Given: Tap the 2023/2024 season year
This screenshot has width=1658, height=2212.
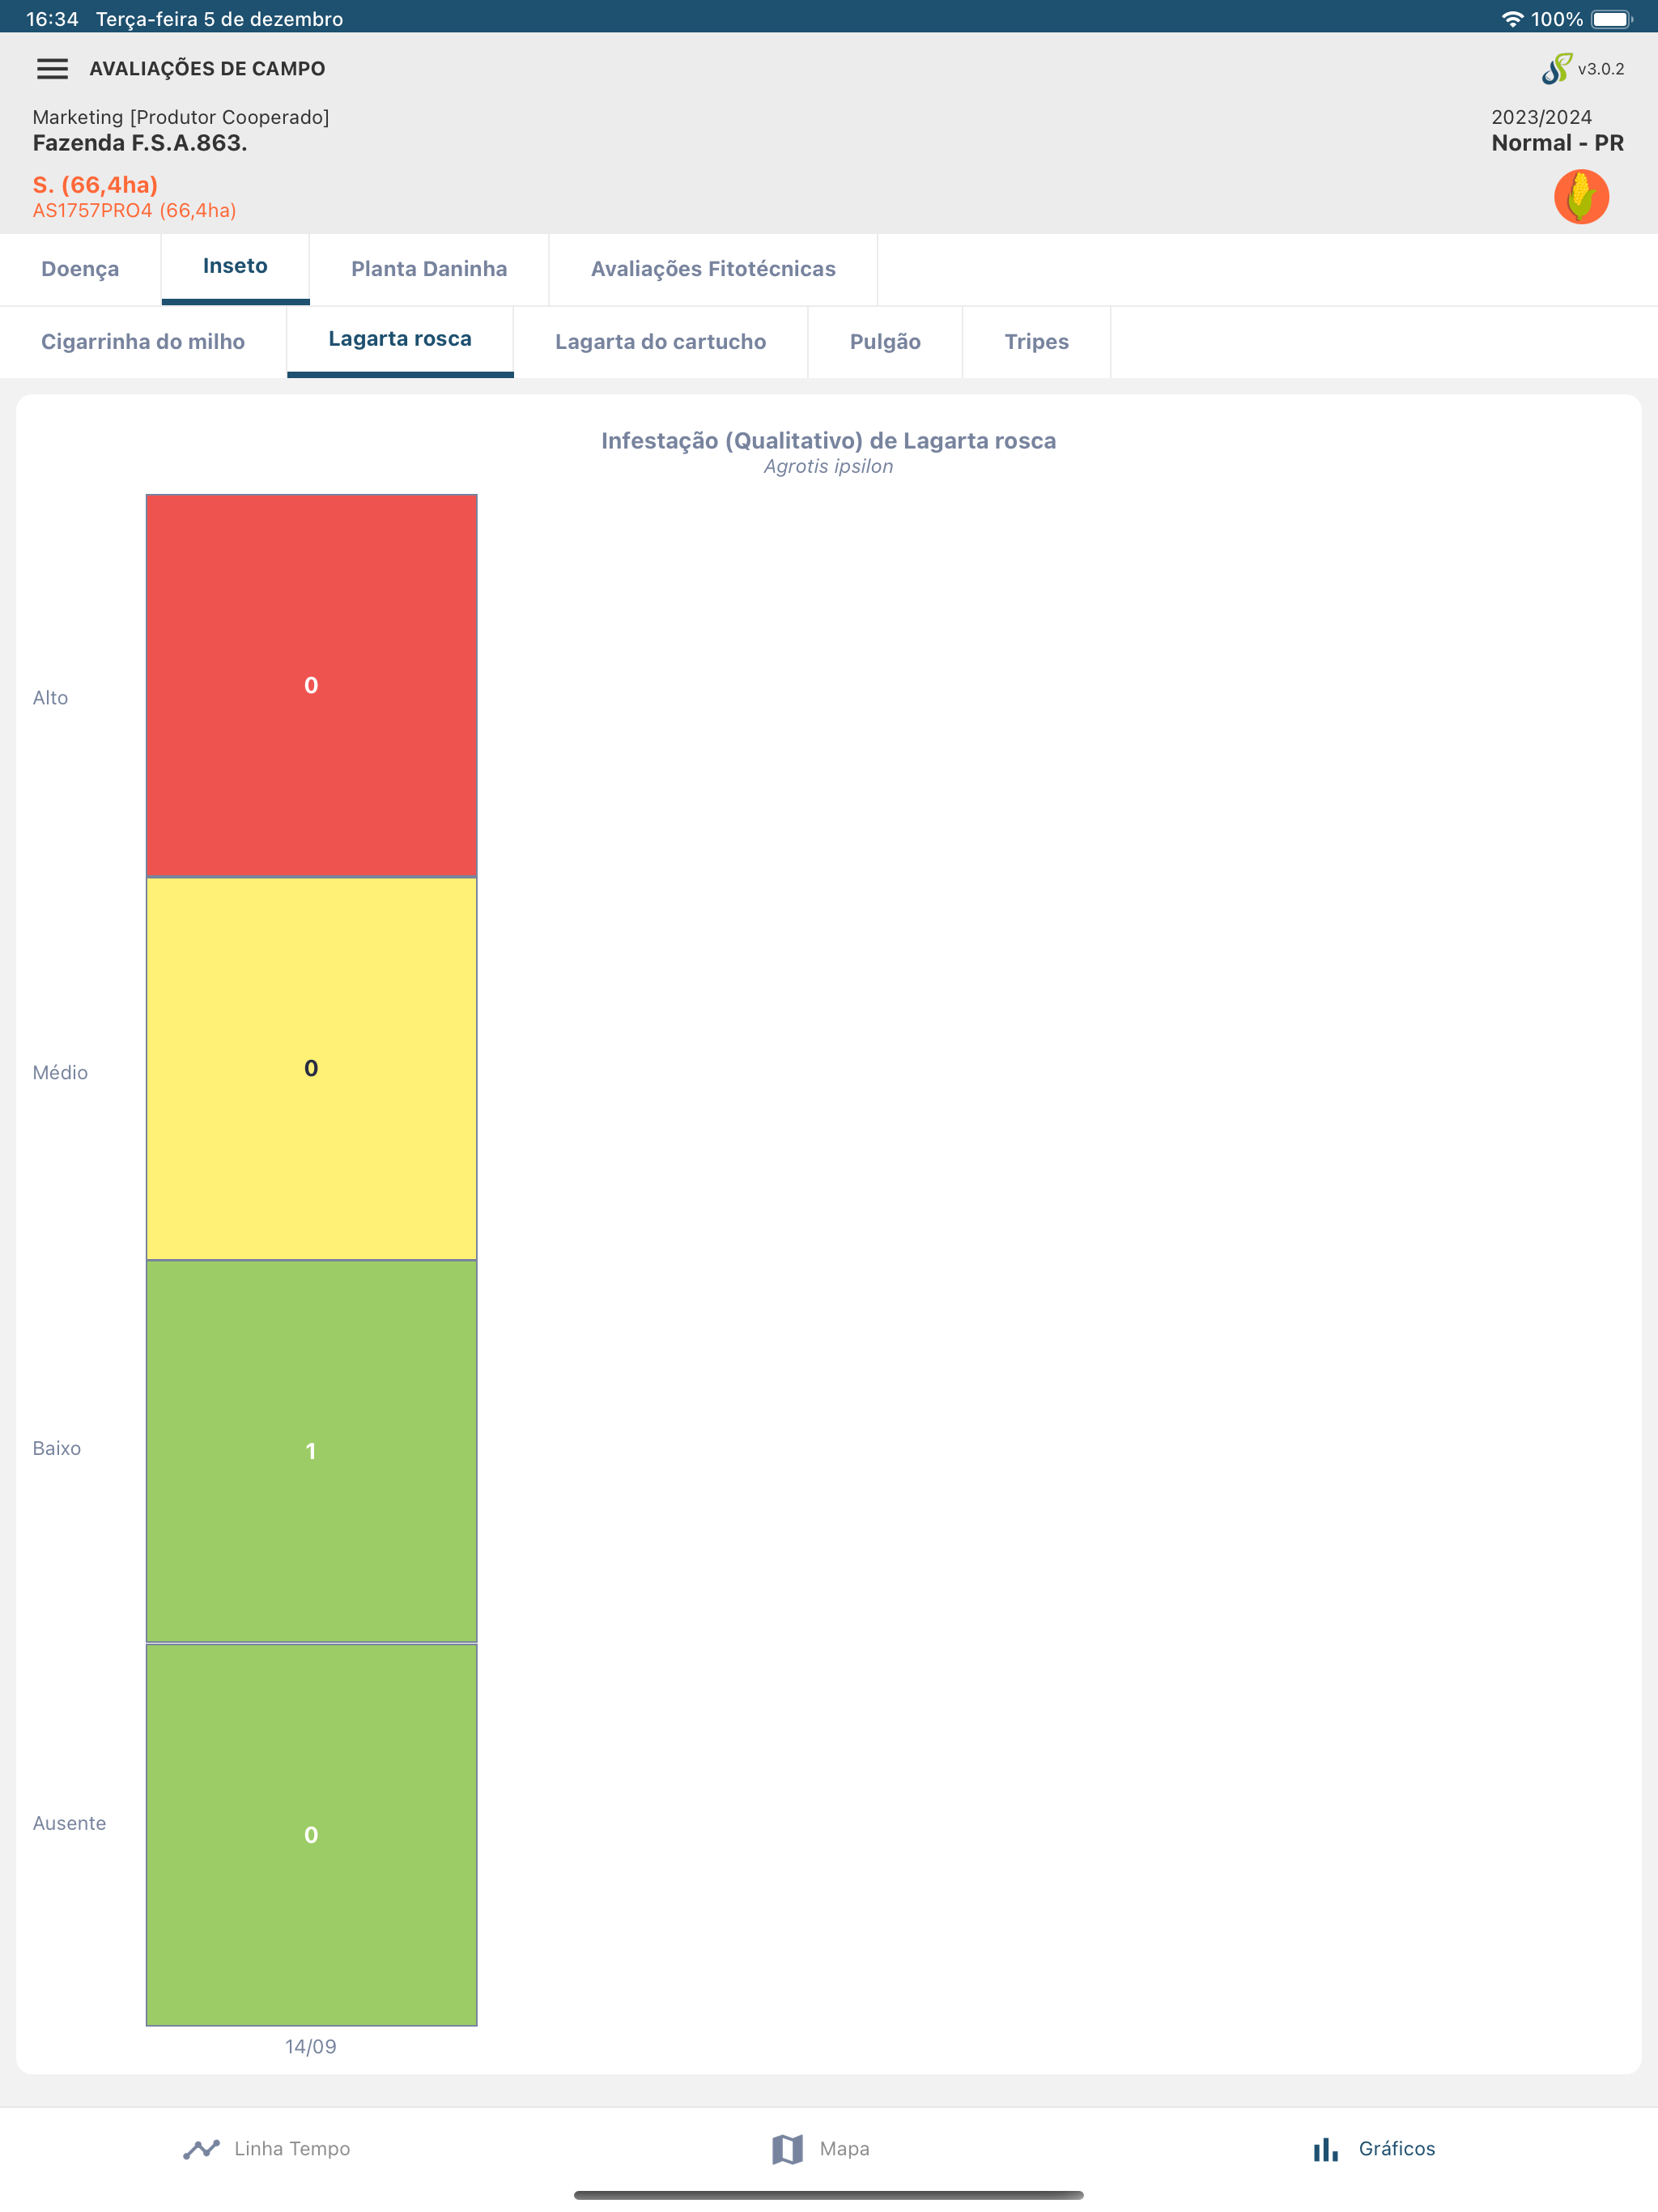Looking at the screenshot, I should point(1541,117).
